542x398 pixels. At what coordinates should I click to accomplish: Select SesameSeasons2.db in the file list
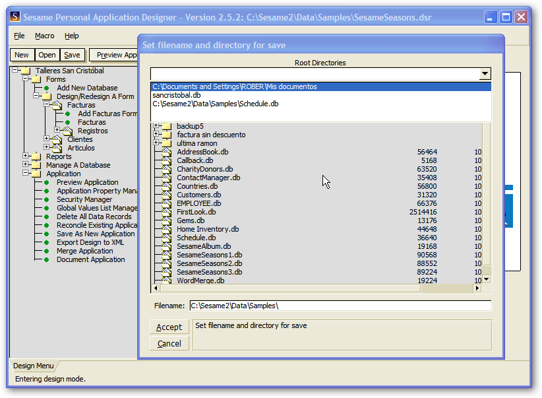[210, 263]
